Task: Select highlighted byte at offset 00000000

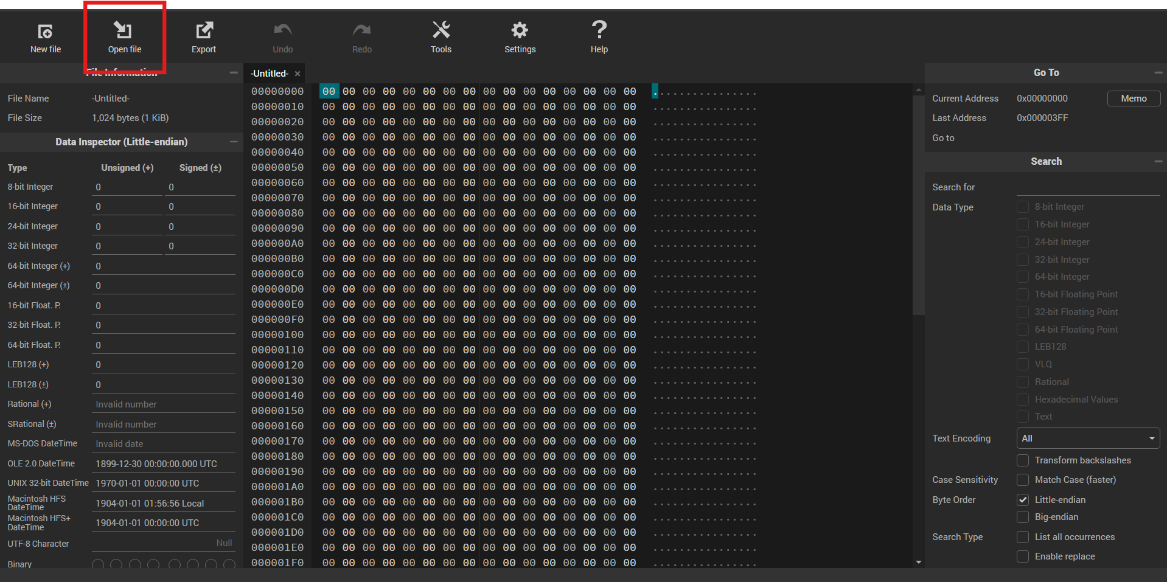Action: (329, 91)
